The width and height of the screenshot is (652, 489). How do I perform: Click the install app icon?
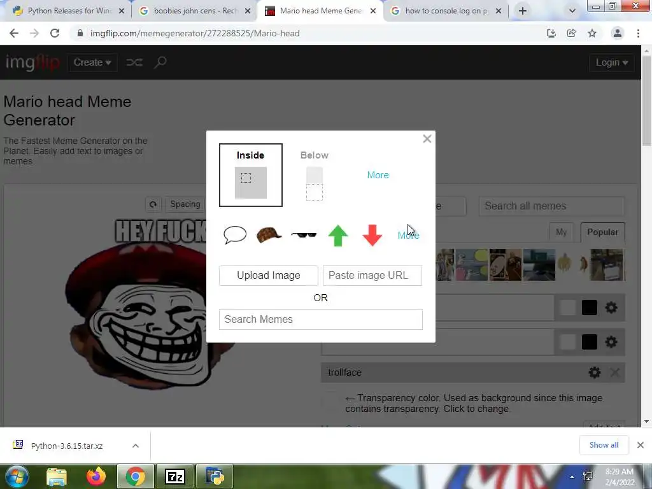coord(551,33)
